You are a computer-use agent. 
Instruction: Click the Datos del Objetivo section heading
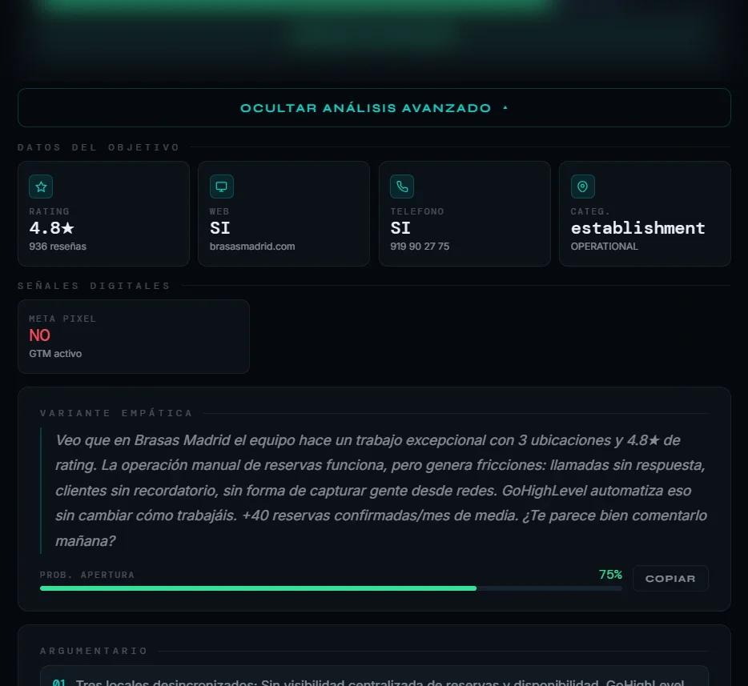tap(99, 147)
